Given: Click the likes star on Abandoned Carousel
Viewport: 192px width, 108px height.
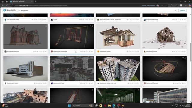Looking at the screenshot, I should tap(182, 83).
